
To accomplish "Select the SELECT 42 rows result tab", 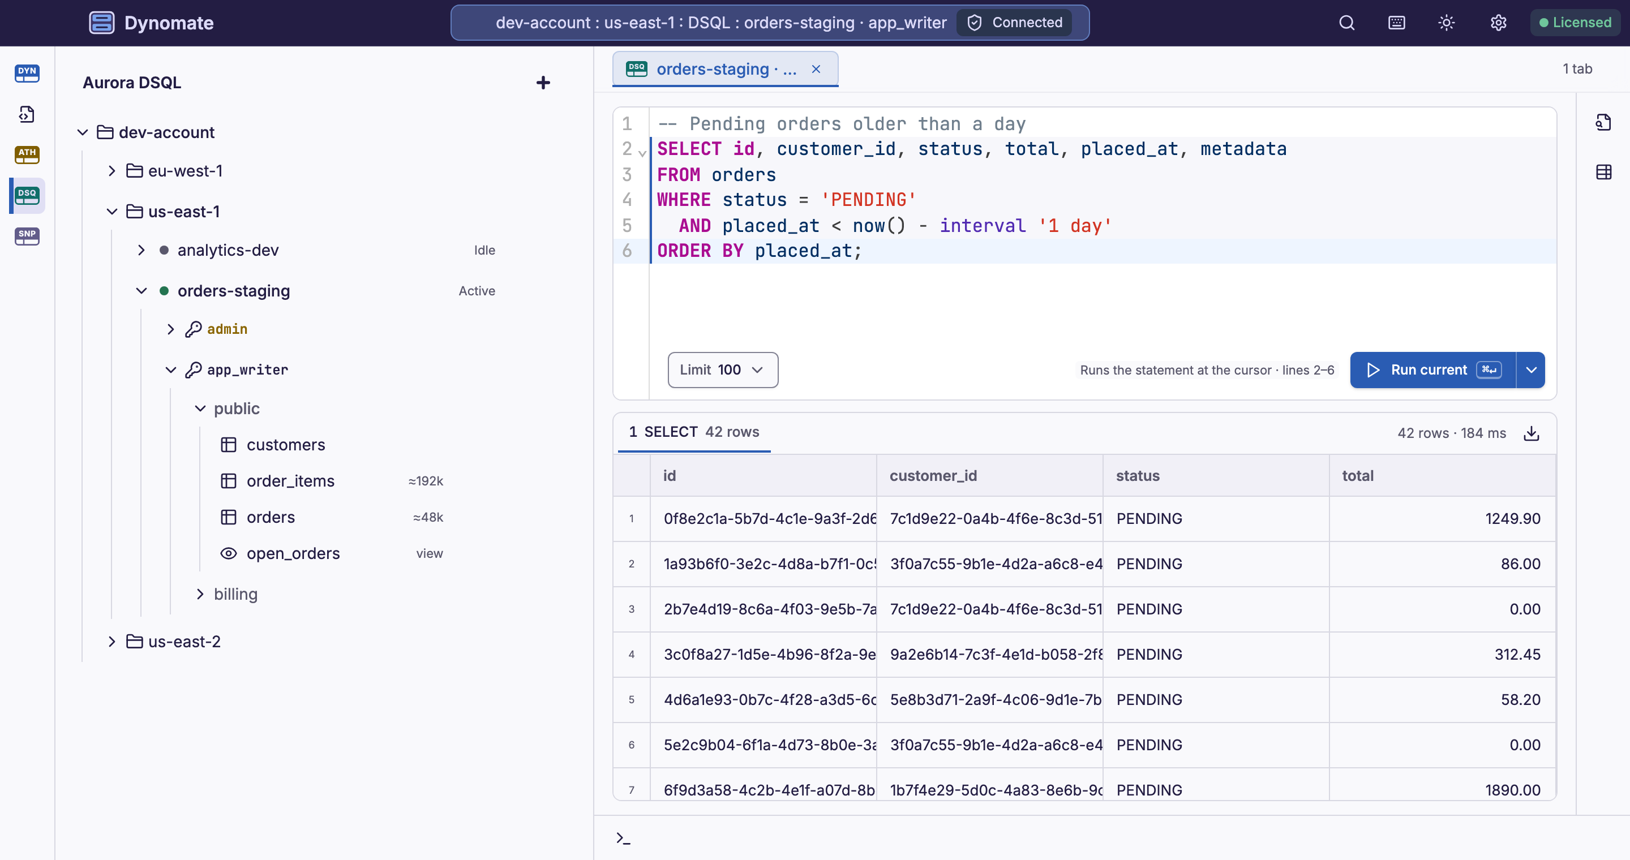I will tap(693, 432).
